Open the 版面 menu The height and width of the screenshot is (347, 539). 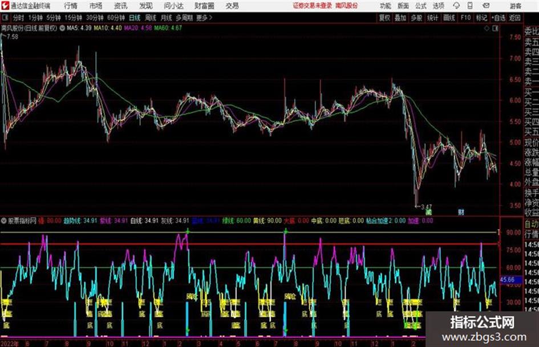click(403, 6)
